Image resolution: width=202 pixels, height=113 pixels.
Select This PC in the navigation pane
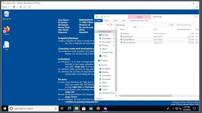104,65
